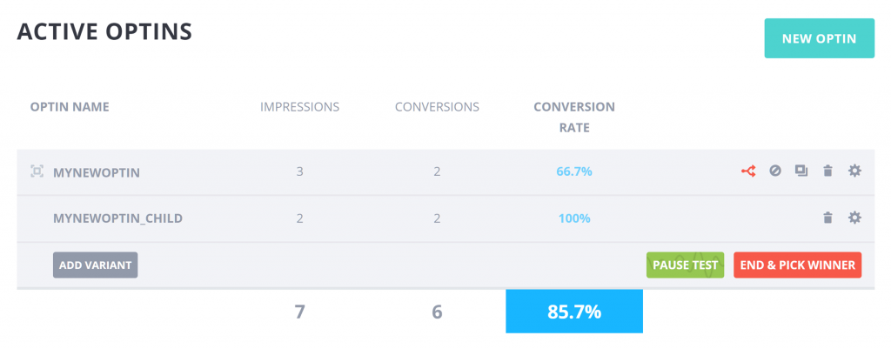Screen dimensions: 891x349
Task: Sort by the Conversions column header
Action: point(437,106)
